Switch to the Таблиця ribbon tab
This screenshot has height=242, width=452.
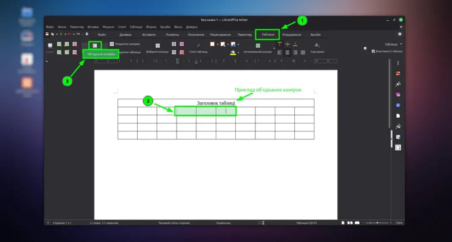coord(267,34)
